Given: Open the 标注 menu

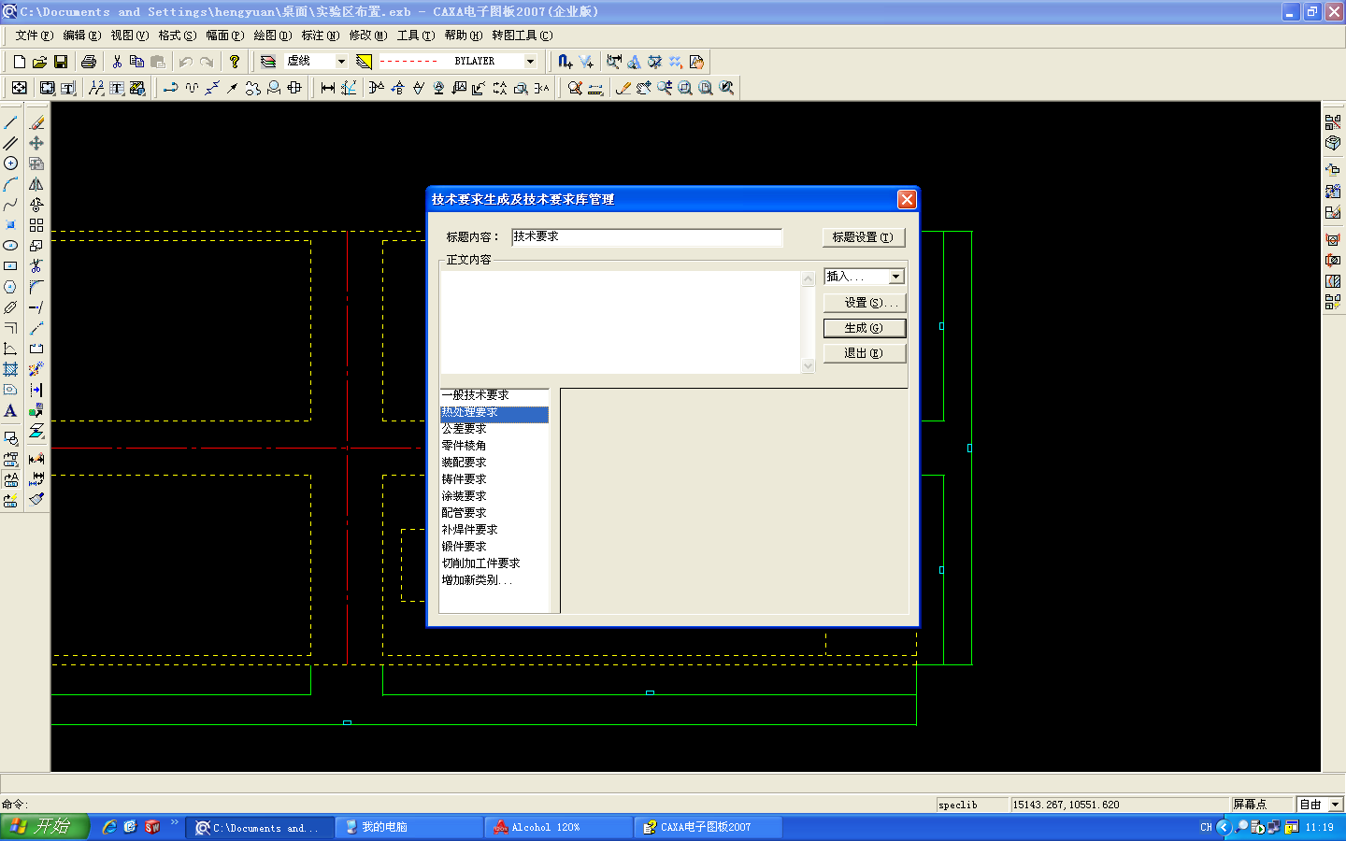Looking at the screenshot, I should coord(320,36).
